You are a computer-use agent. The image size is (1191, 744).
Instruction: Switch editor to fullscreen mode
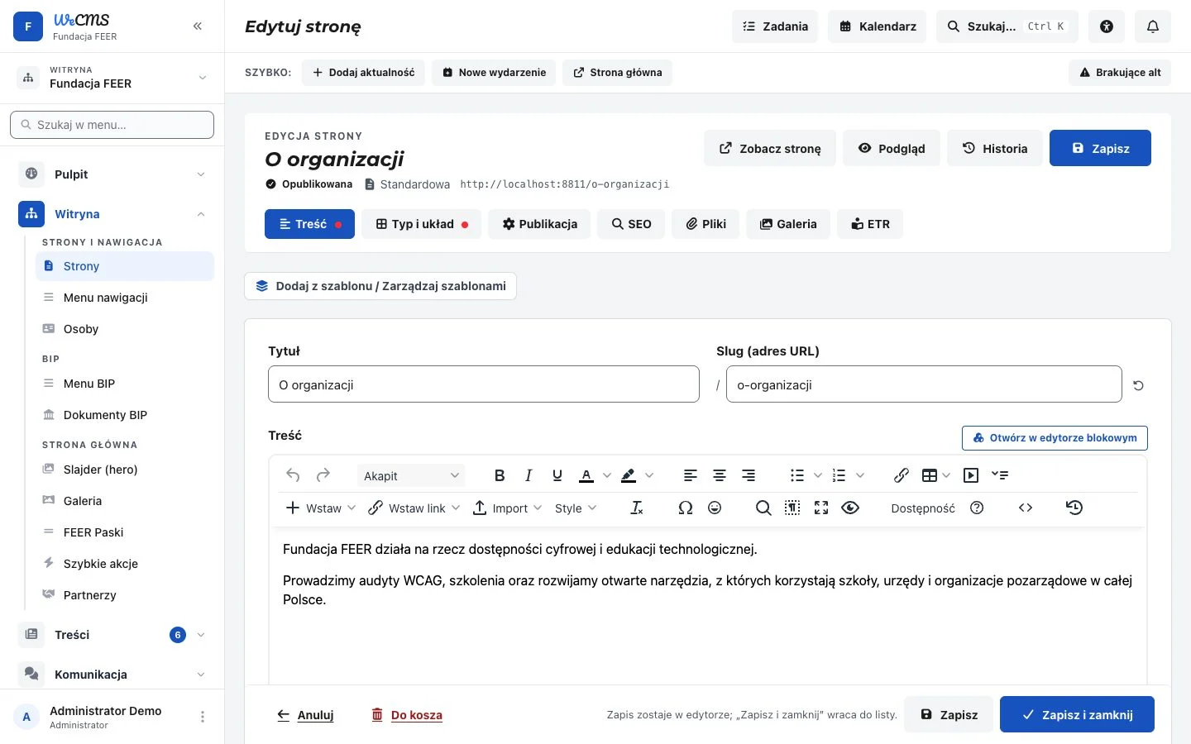point(821,508)
